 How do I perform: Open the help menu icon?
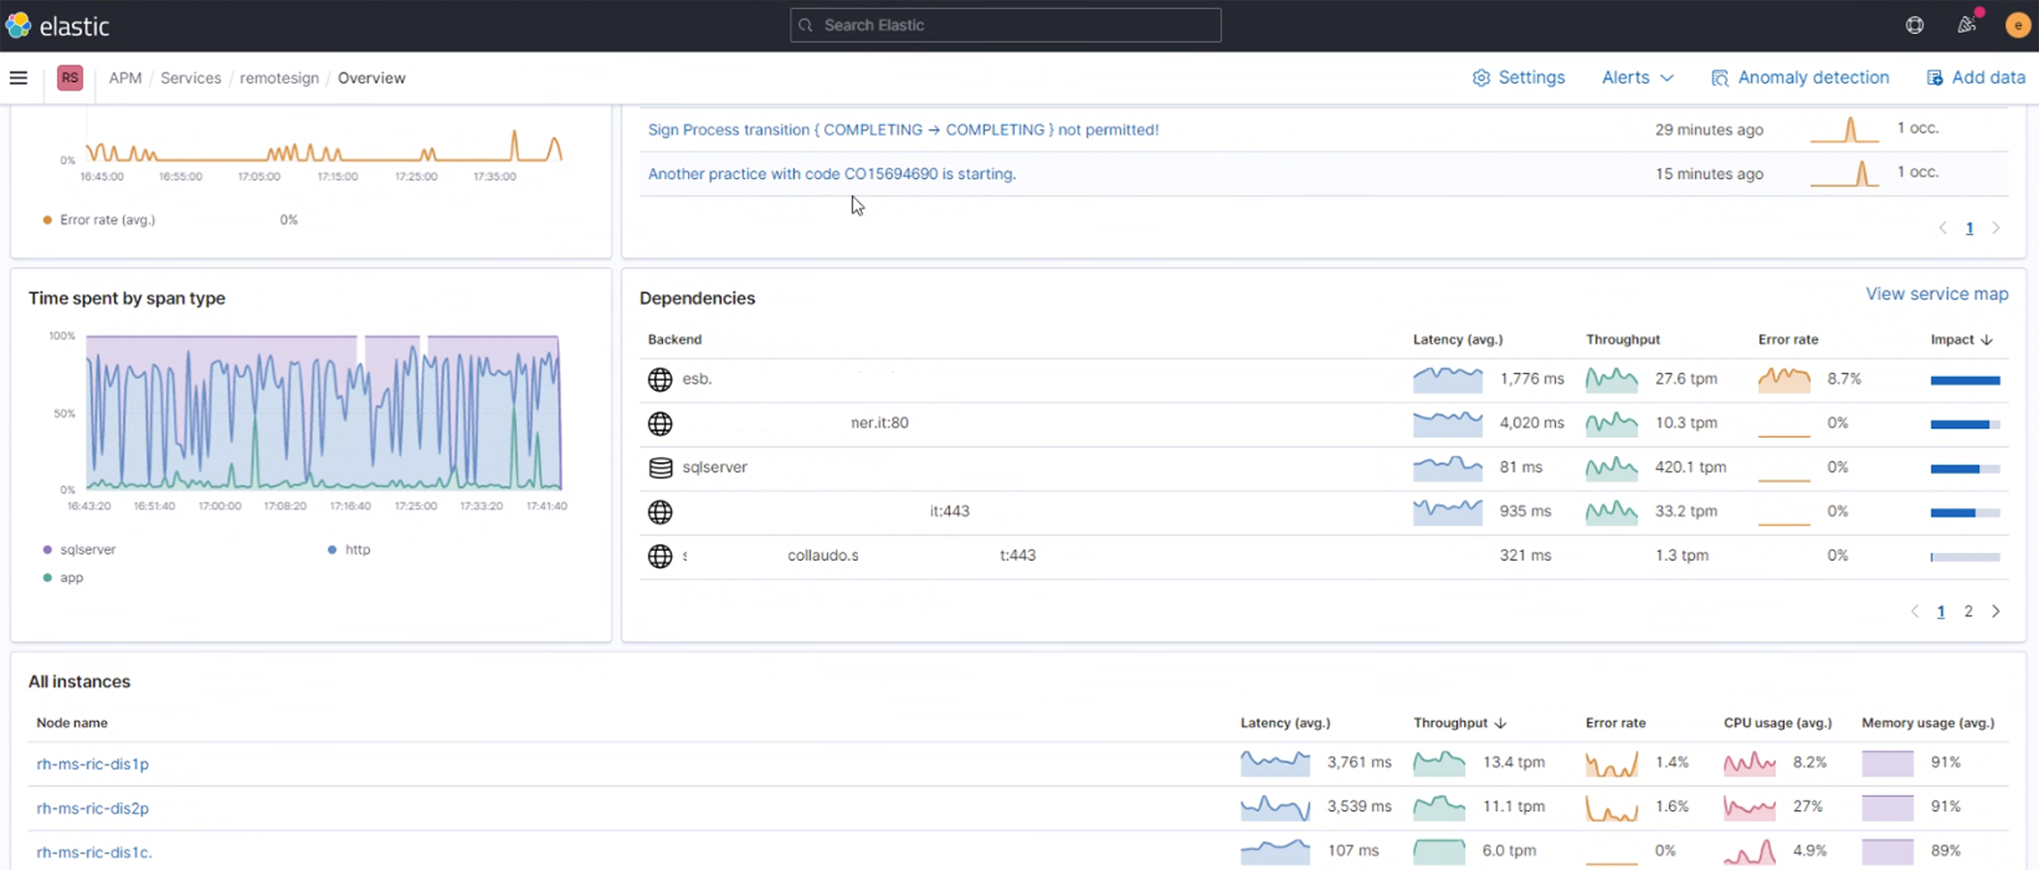[x=1914, y=26]
